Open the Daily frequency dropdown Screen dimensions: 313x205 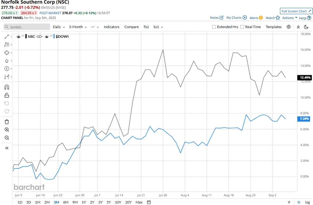coord(59,27)
